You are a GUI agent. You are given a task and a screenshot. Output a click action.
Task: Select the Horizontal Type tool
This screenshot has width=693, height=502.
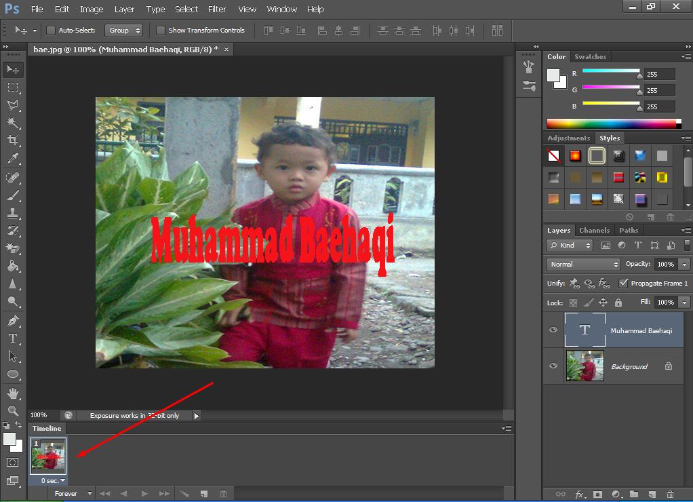coord(12,339)
